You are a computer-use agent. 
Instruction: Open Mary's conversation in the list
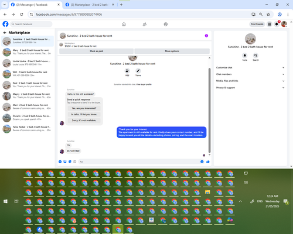28,52
